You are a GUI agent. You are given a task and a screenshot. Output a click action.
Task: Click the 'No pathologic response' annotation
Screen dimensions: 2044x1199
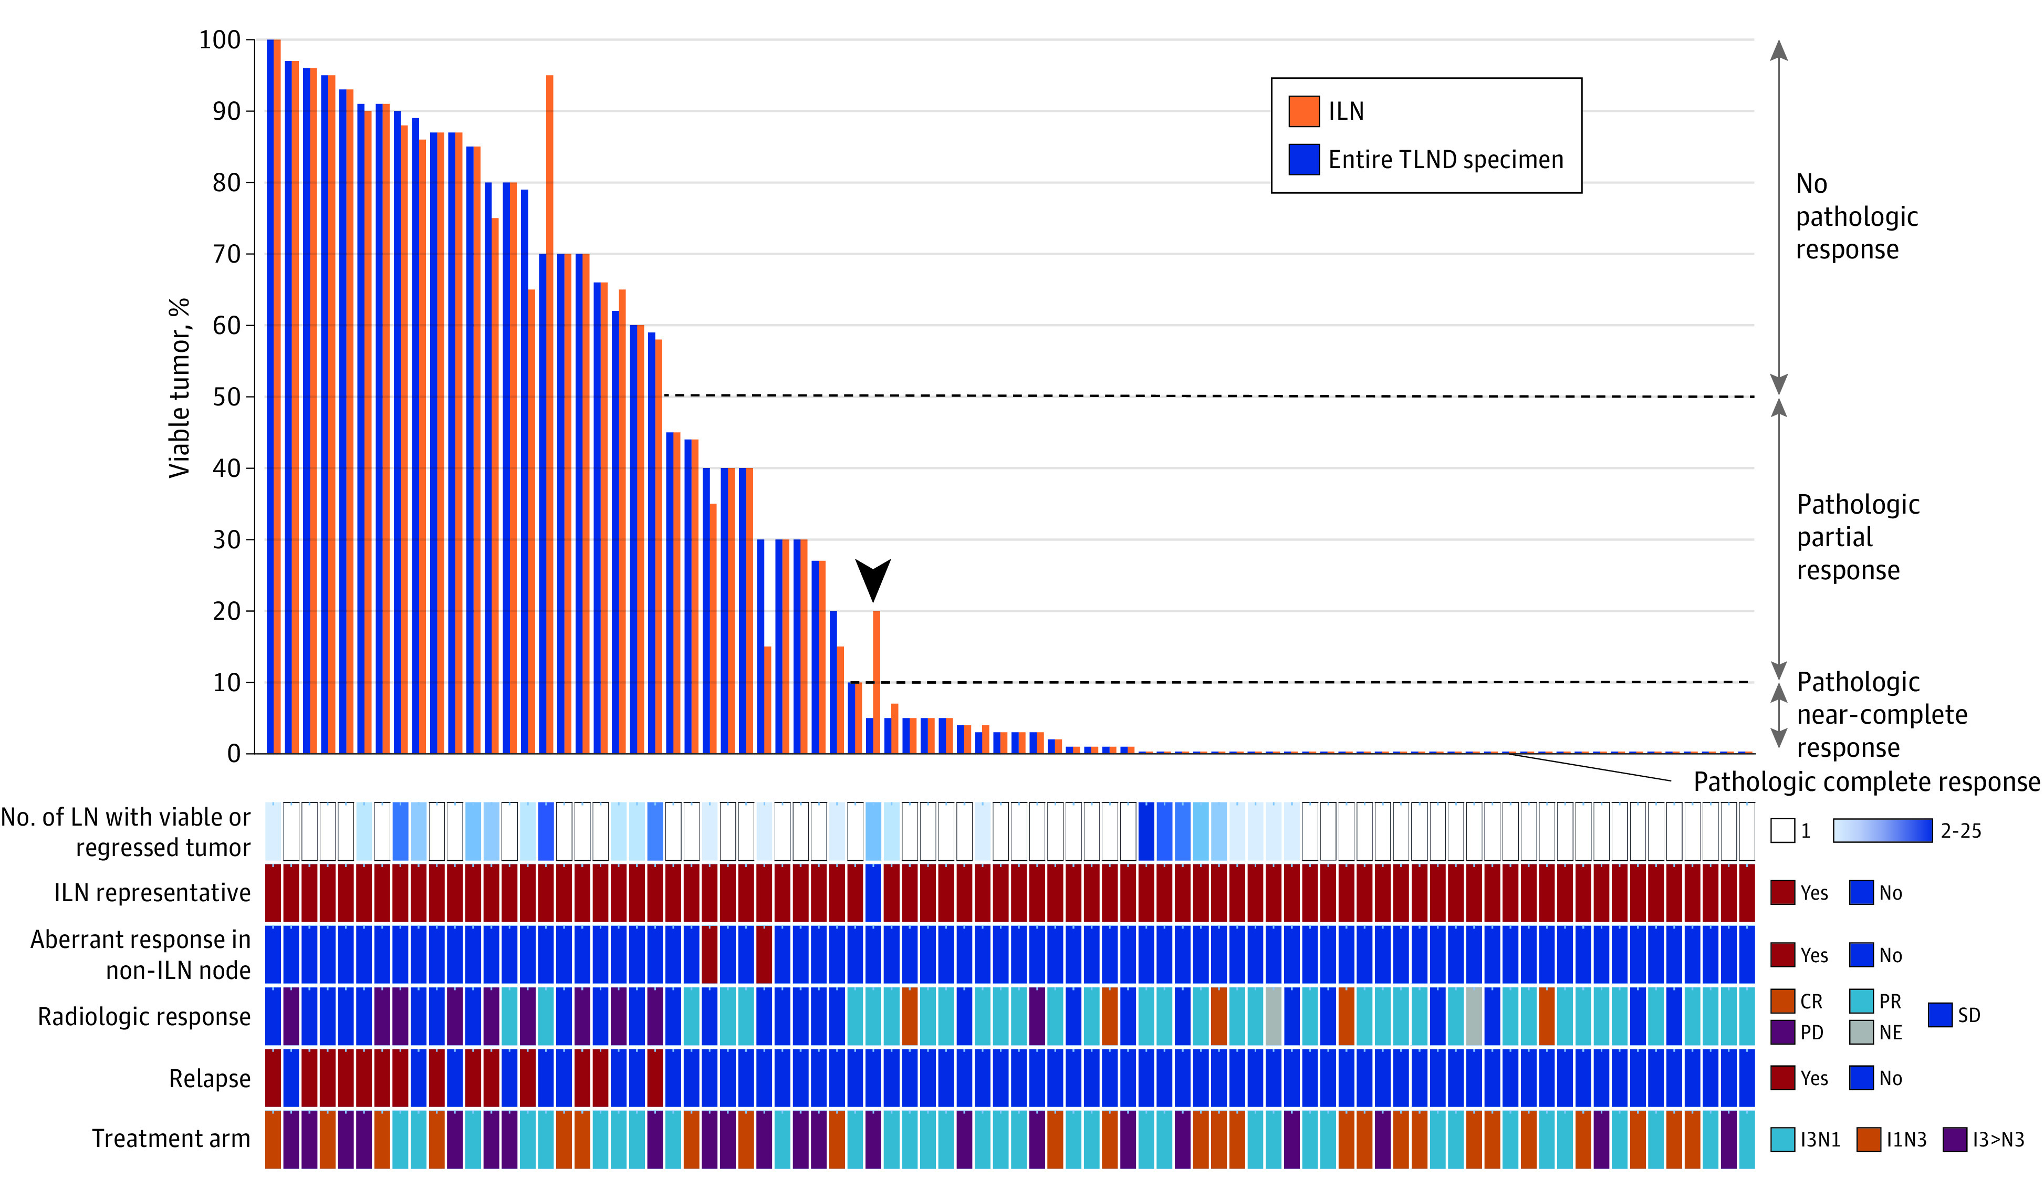point(1857,216)
